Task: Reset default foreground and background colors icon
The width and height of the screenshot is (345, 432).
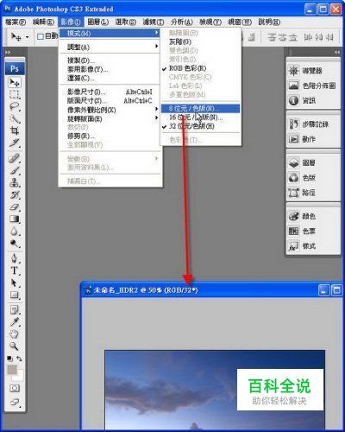Action: [x=9, y=359]
